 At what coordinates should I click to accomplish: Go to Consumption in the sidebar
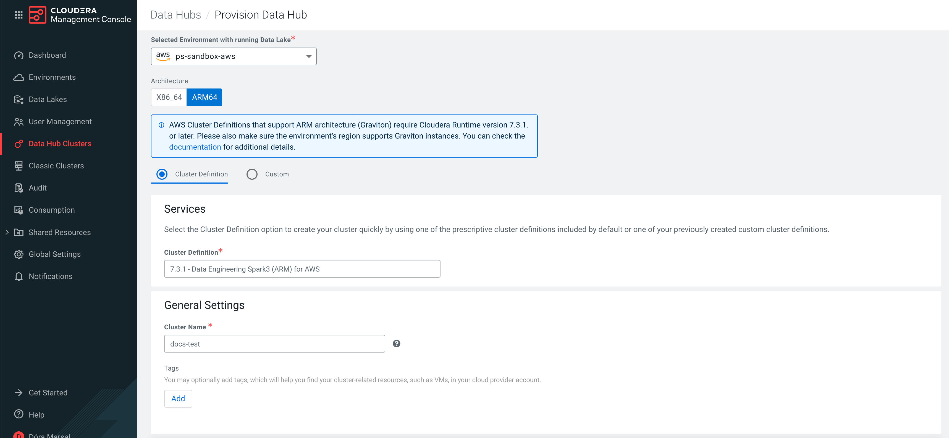52,210
